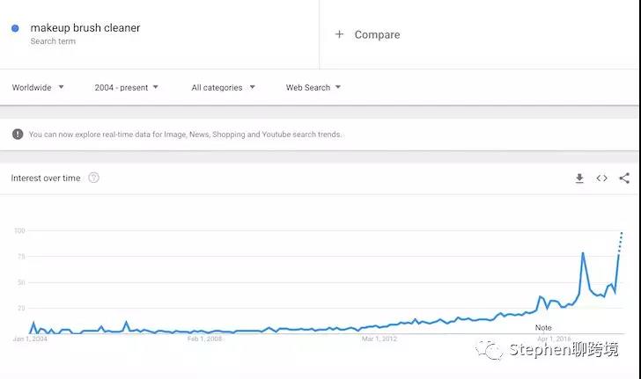
Task: Click the blue dot beside the search term
Action: coord(15,28)
